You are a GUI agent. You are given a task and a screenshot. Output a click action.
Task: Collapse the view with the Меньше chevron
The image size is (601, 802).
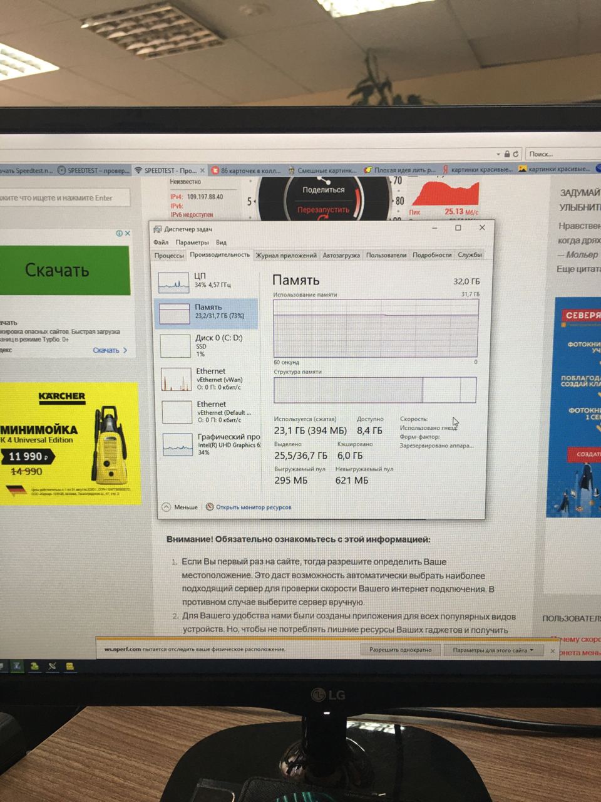point(180,507)
